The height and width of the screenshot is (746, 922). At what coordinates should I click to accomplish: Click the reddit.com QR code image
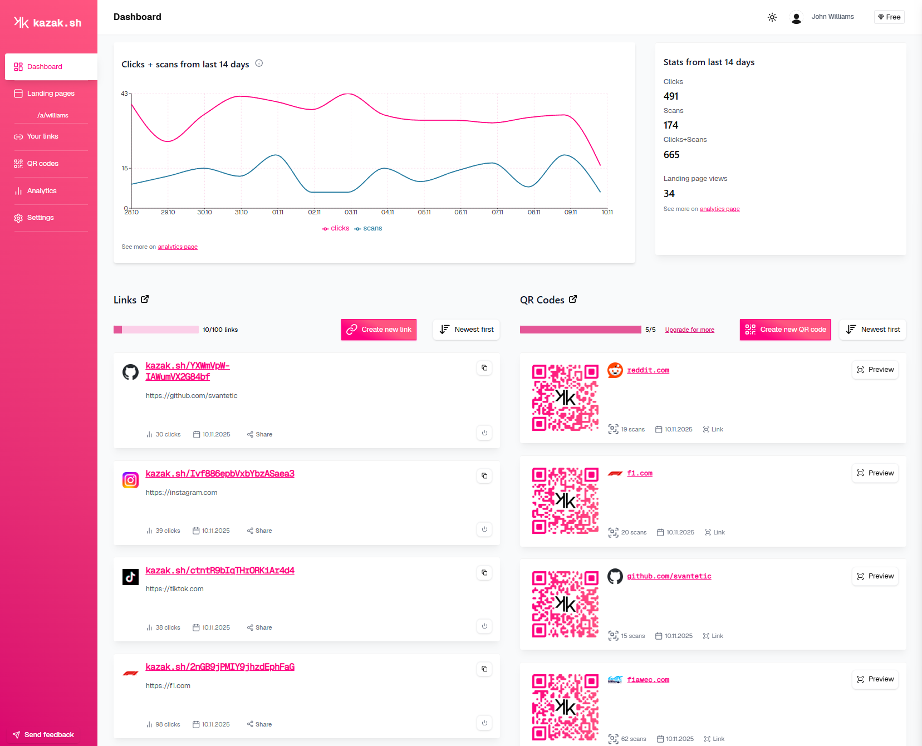[565, 398]
